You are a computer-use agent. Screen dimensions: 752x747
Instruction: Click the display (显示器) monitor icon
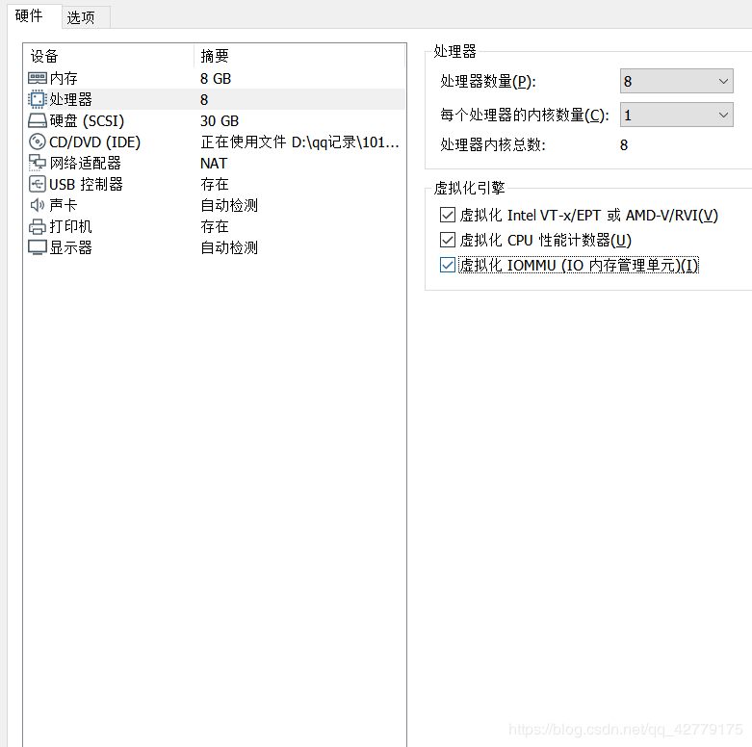(38, 247)
